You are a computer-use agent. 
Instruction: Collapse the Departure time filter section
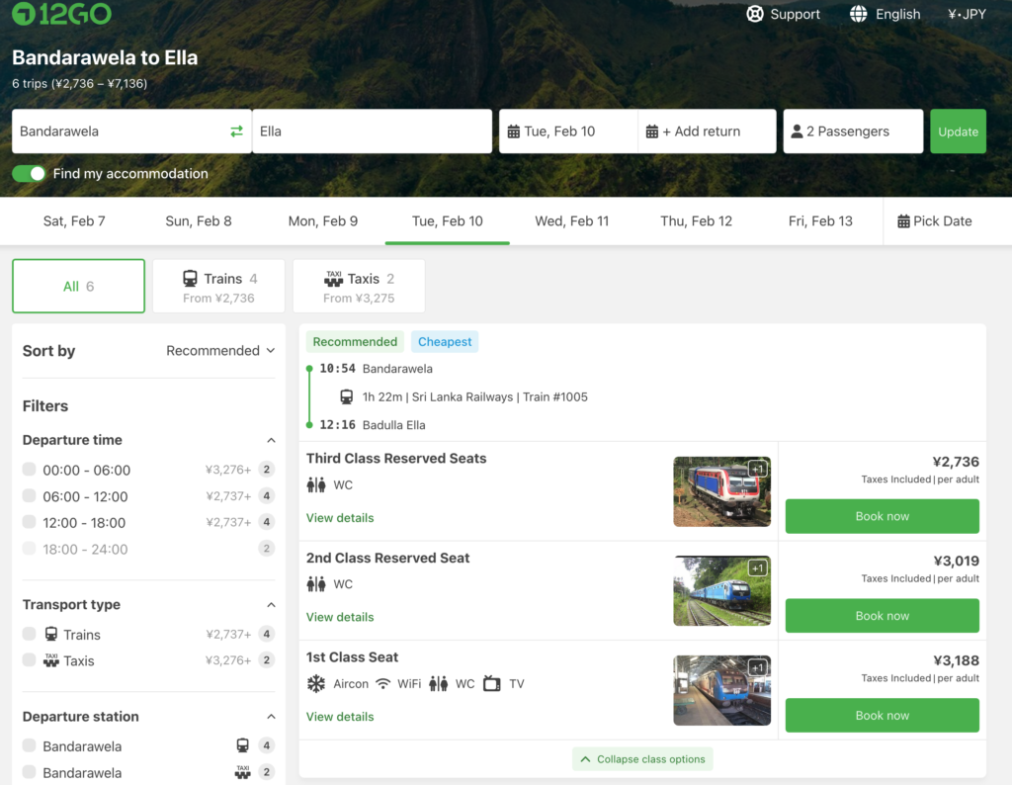coord(271,440)
